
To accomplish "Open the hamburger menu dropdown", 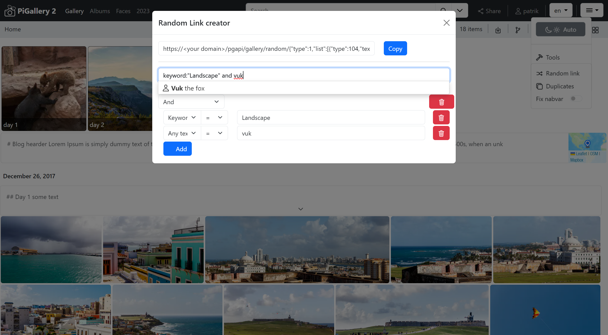I will click(x=592, y=10).
